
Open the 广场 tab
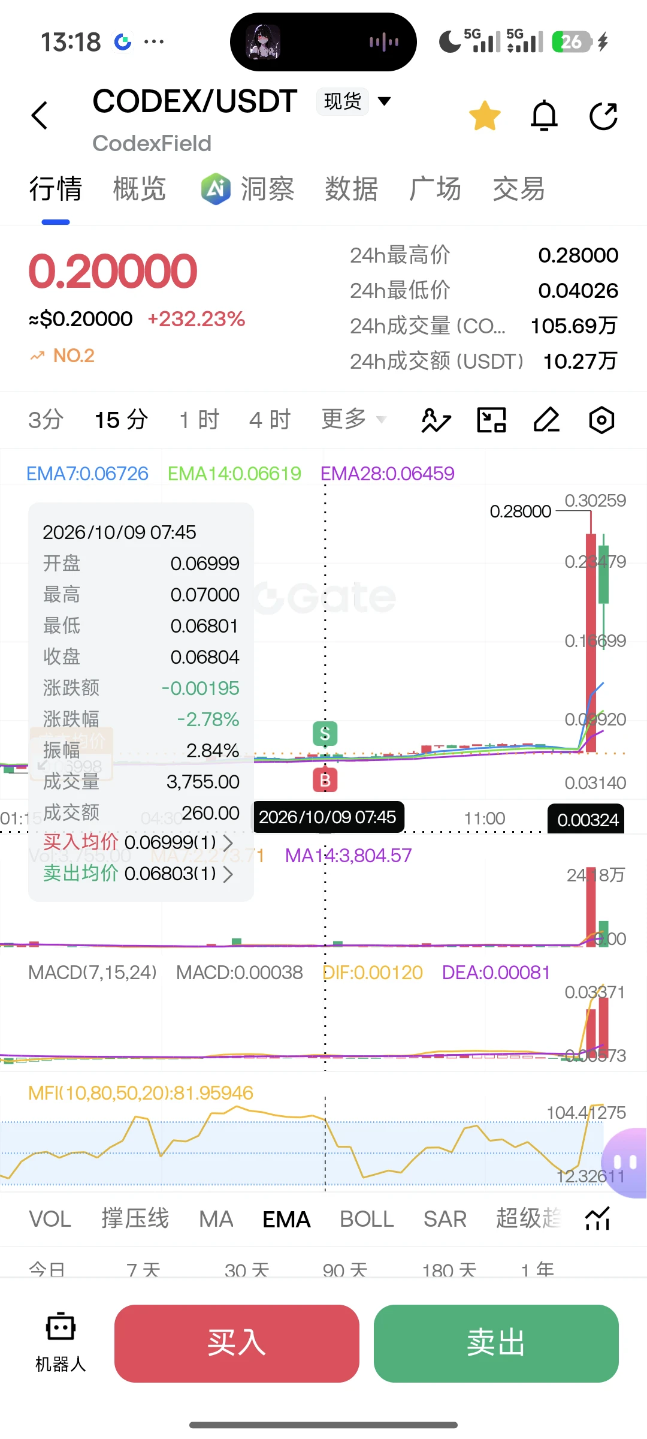coord(435,189)
